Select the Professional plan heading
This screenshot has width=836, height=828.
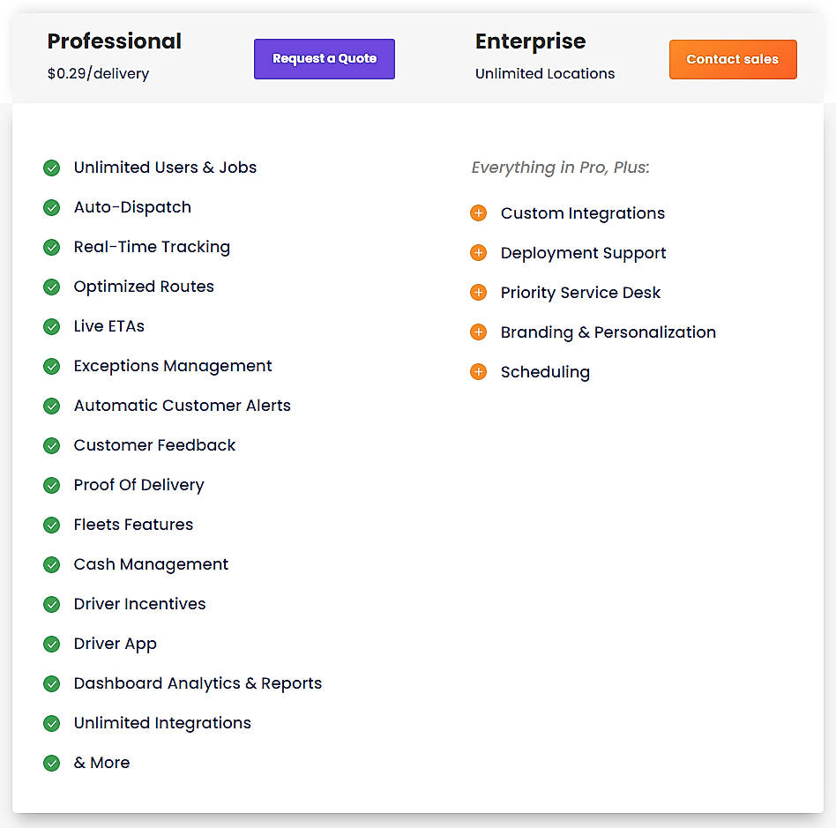click(114, 41)
